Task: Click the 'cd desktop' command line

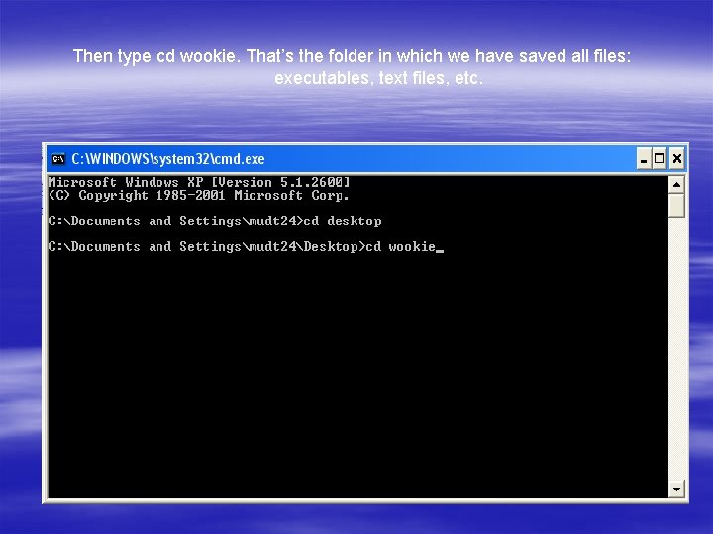Action: pyautogui.click(x=215, y=222)
